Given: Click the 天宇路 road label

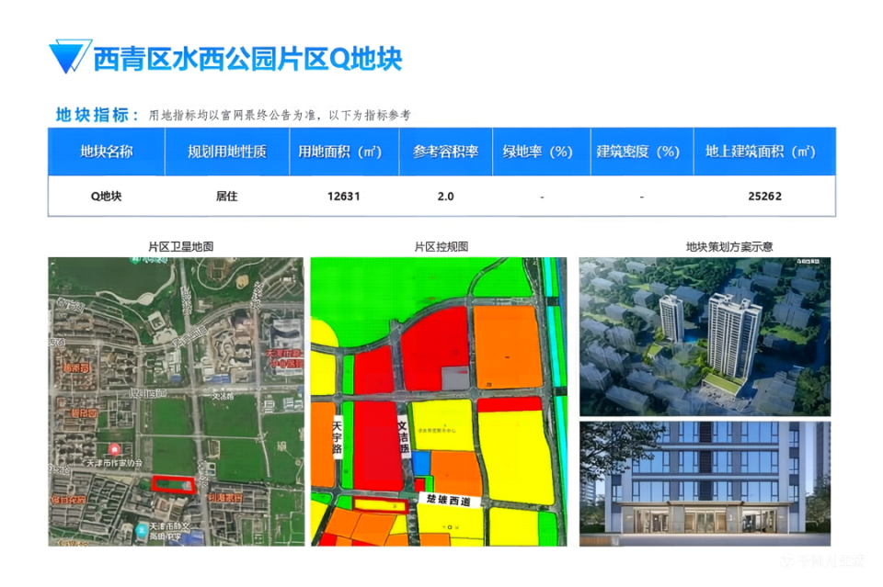Looking at the screenshot, I should [338, 437].
